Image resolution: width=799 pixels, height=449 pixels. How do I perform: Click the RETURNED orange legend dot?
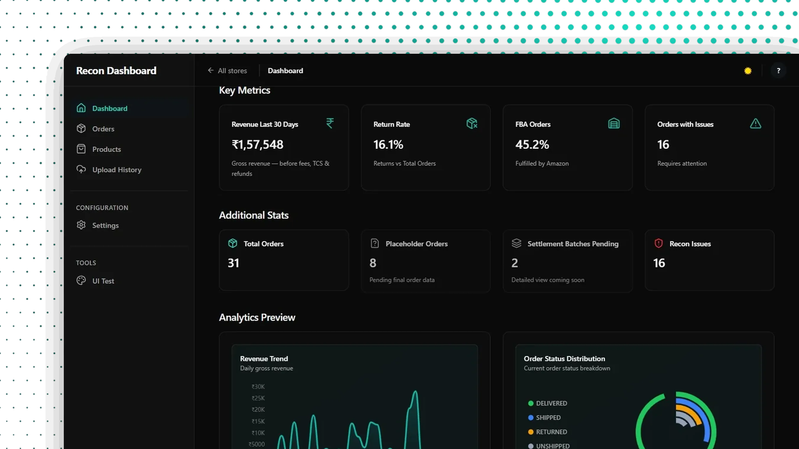(531, 432)
